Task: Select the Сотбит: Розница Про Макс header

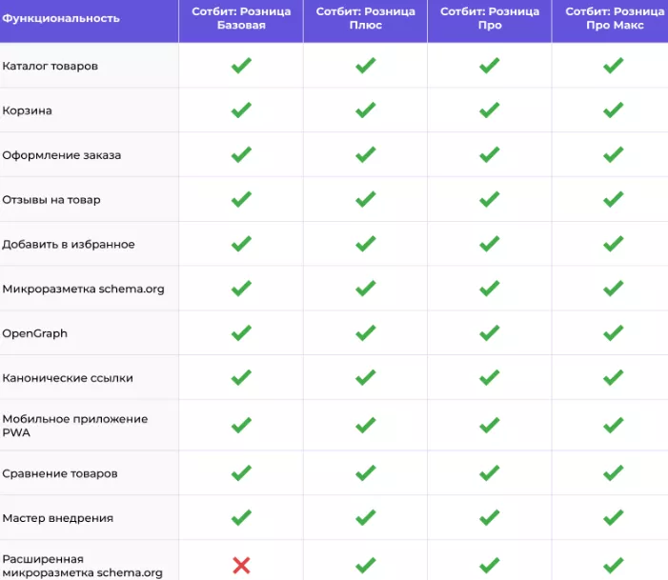Action: tap(615, 18)
